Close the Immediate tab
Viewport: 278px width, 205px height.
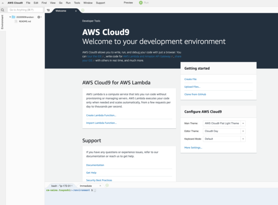[x=100, y=186]
